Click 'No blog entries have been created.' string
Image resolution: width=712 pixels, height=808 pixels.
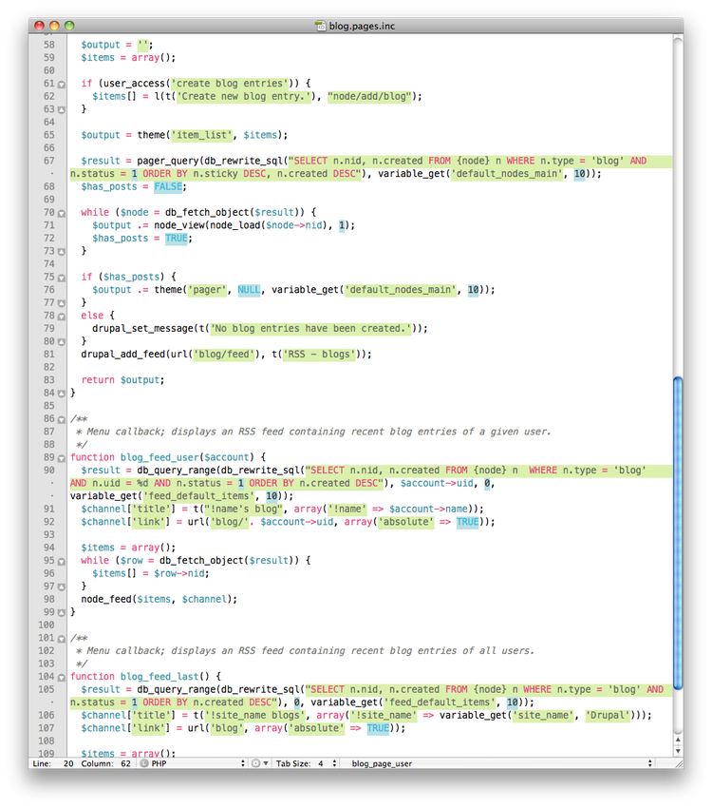pyautogui.click(x=311, y=328)
